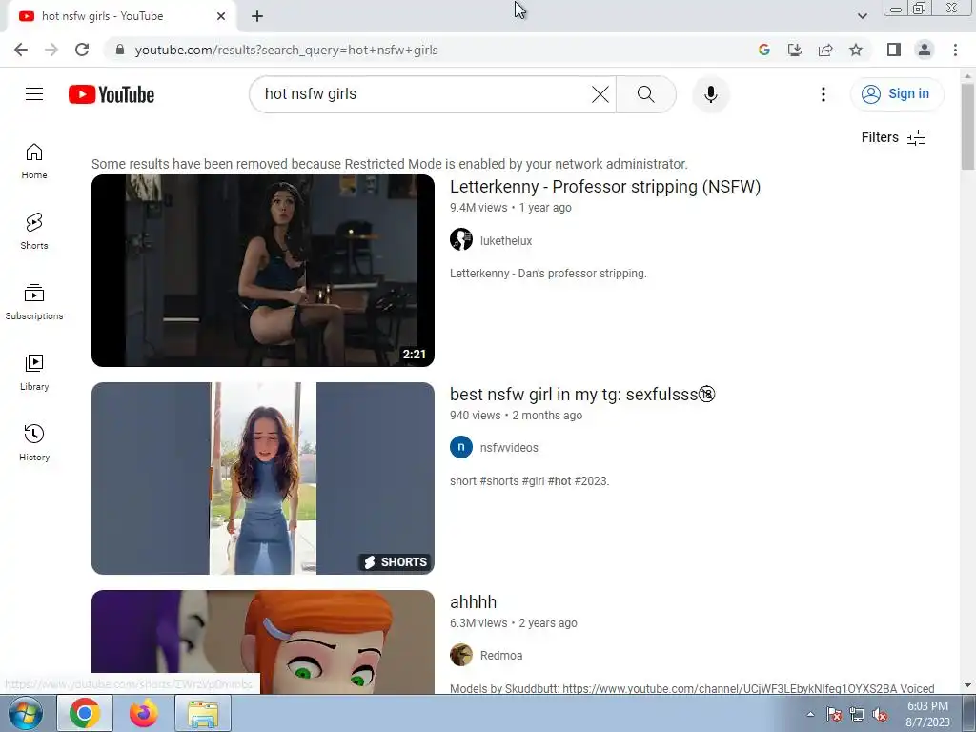Click the 'short #shorts #girl #hot #2023' description
976x732 pixels.
(x=529, y=481)
